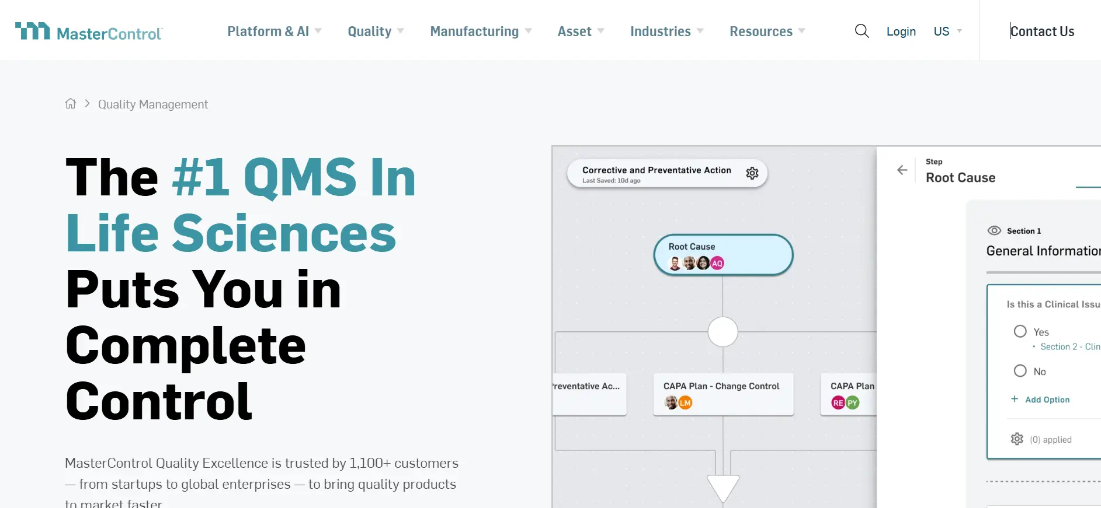Click the MasterControl logo

tap(89, 31)
